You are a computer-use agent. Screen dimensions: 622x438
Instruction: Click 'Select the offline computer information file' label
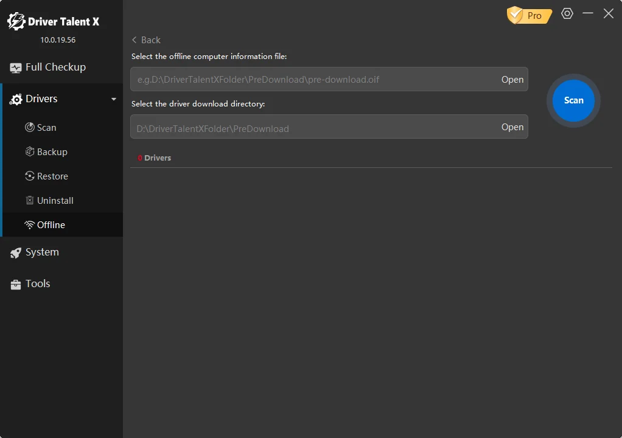pyautogui.click(x=209, y=57)
